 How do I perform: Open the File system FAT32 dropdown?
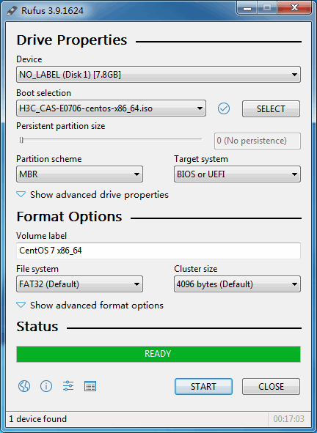pos(79,284)
